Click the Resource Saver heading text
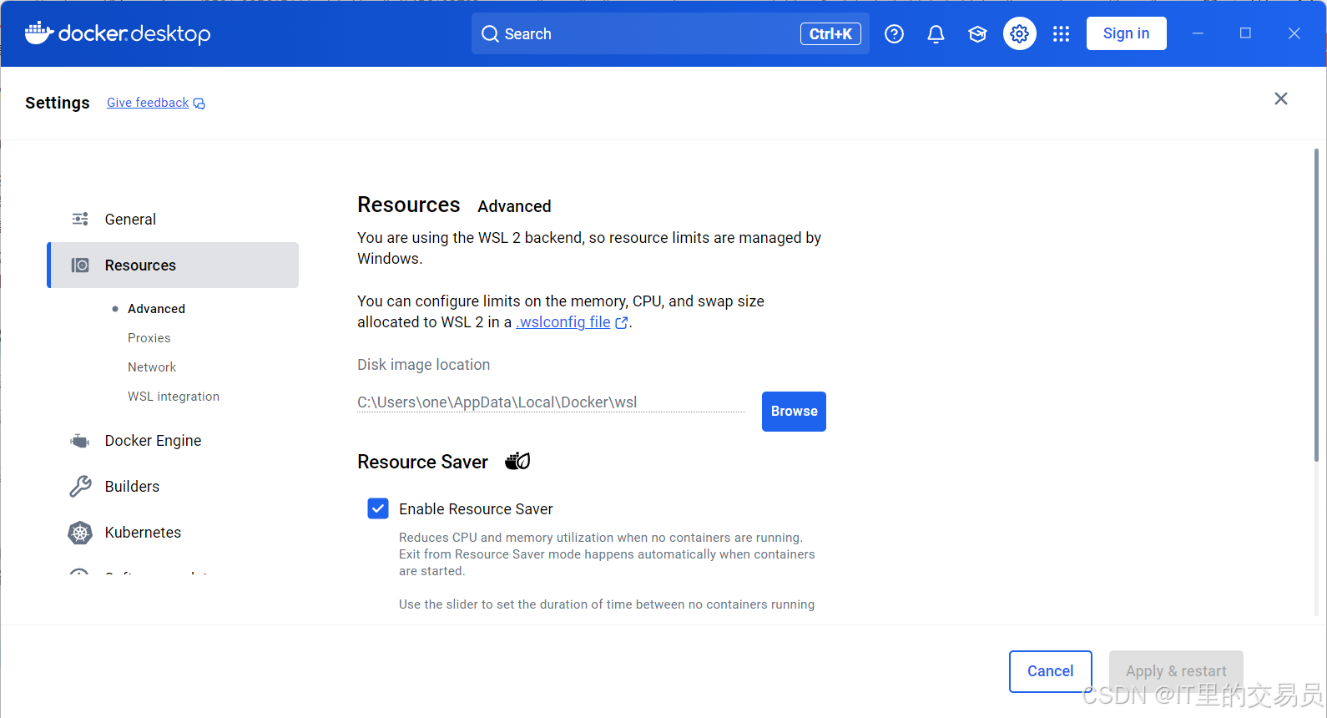Viewport: 1327px width, 718px height. 422,462
